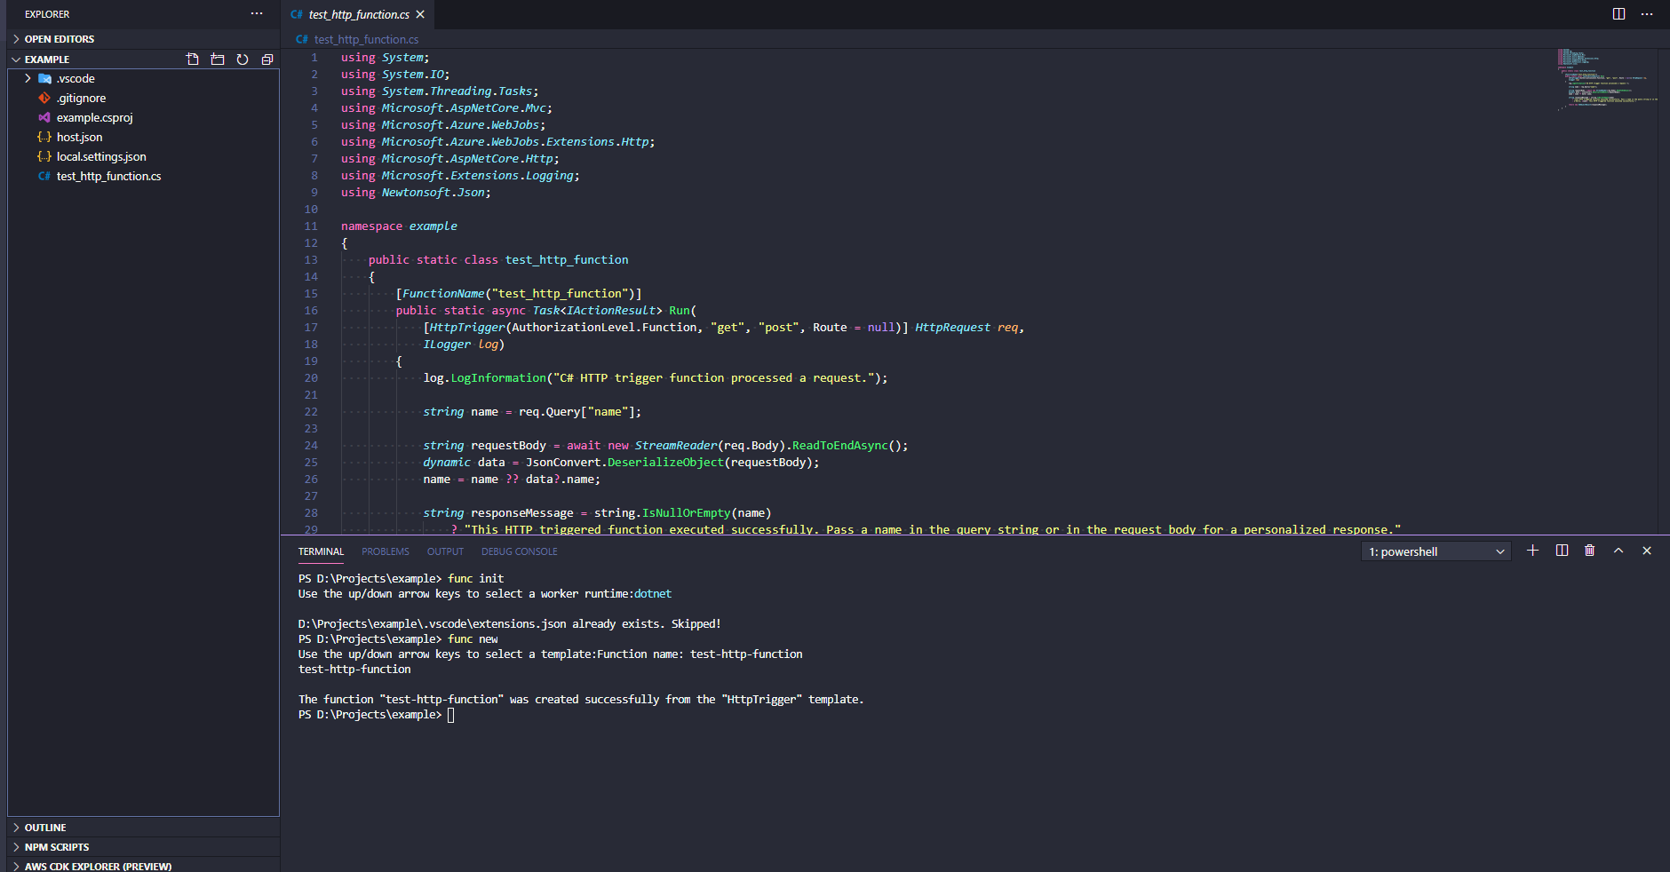
Task: Click the JSON braces icon beside host.json
Action: 44,137
